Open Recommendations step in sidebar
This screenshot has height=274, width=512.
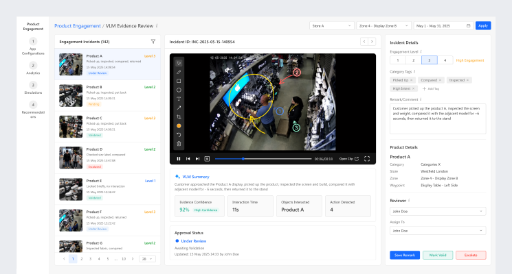33,110
